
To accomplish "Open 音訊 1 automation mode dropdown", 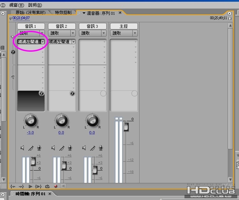I will point(42,33).
